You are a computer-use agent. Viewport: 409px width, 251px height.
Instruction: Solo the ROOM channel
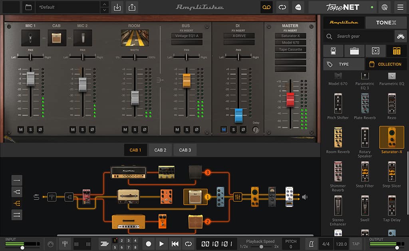coord(135,130)
